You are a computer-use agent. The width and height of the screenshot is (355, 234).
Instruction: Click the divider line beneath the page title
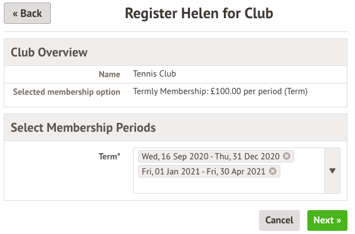[x=176, y=32]
